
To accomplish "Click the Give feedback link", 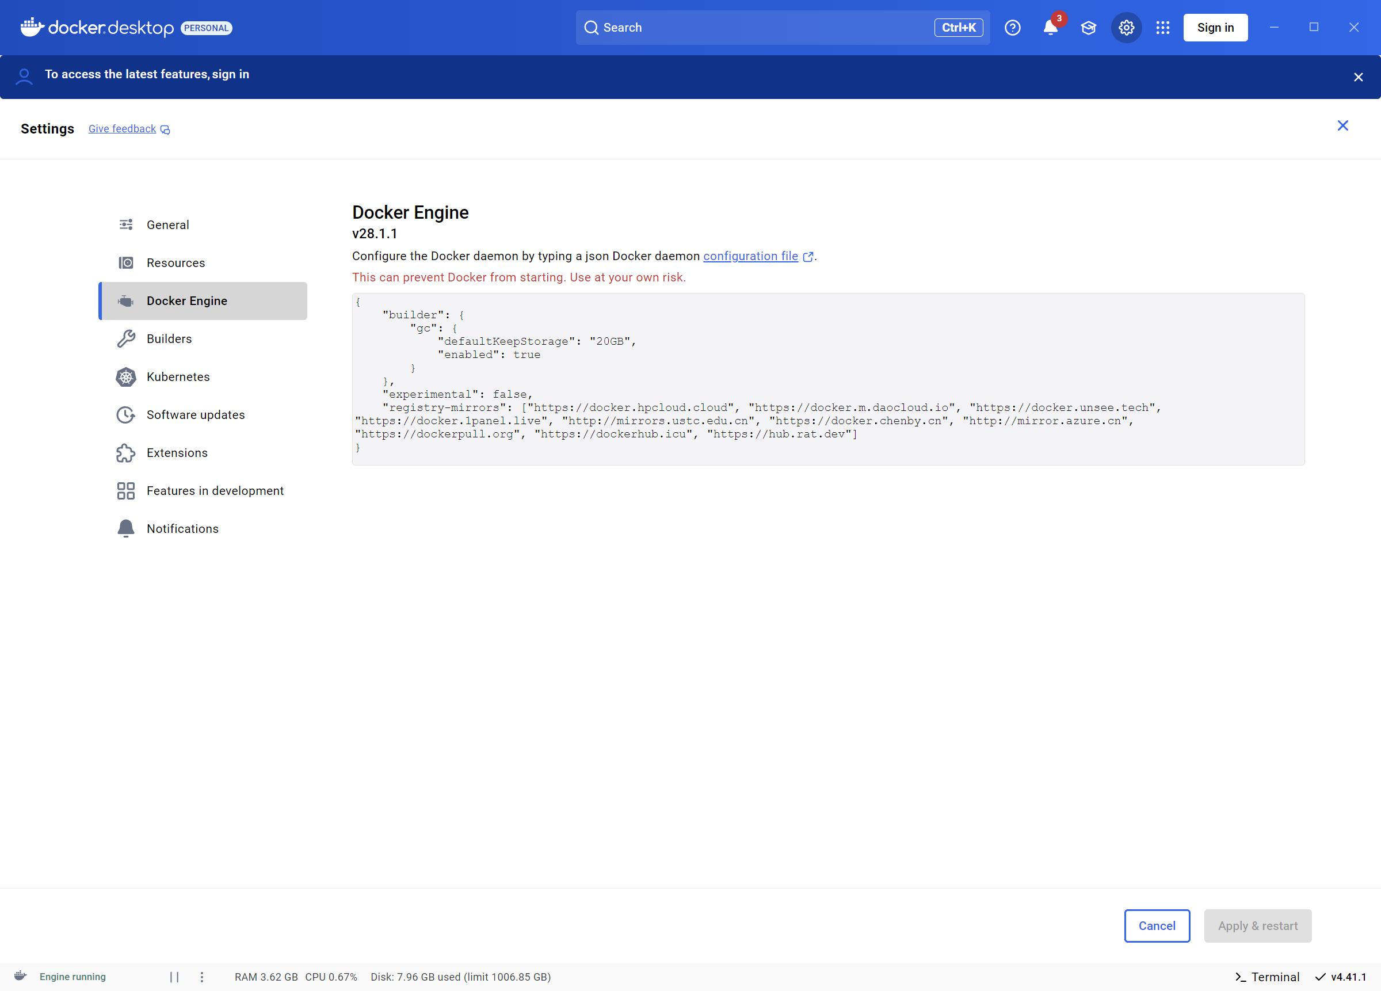I will click(x=123, y=128).
